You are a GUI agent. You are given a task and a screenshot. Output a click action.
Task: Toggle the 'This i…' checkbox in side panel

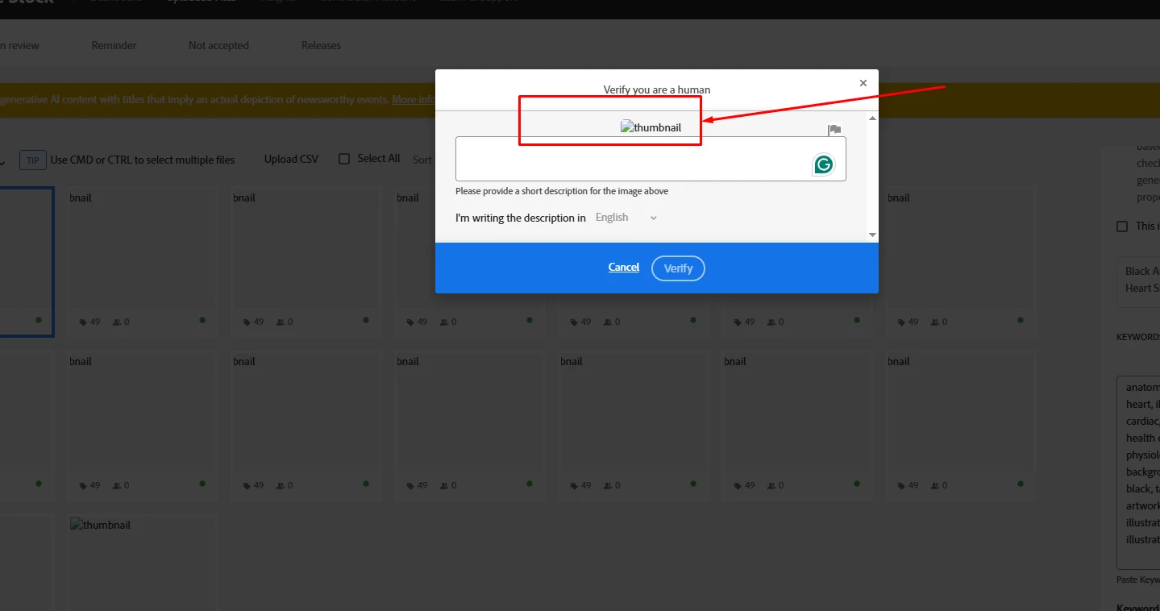pyautogui.click(x=1122, y=227)
